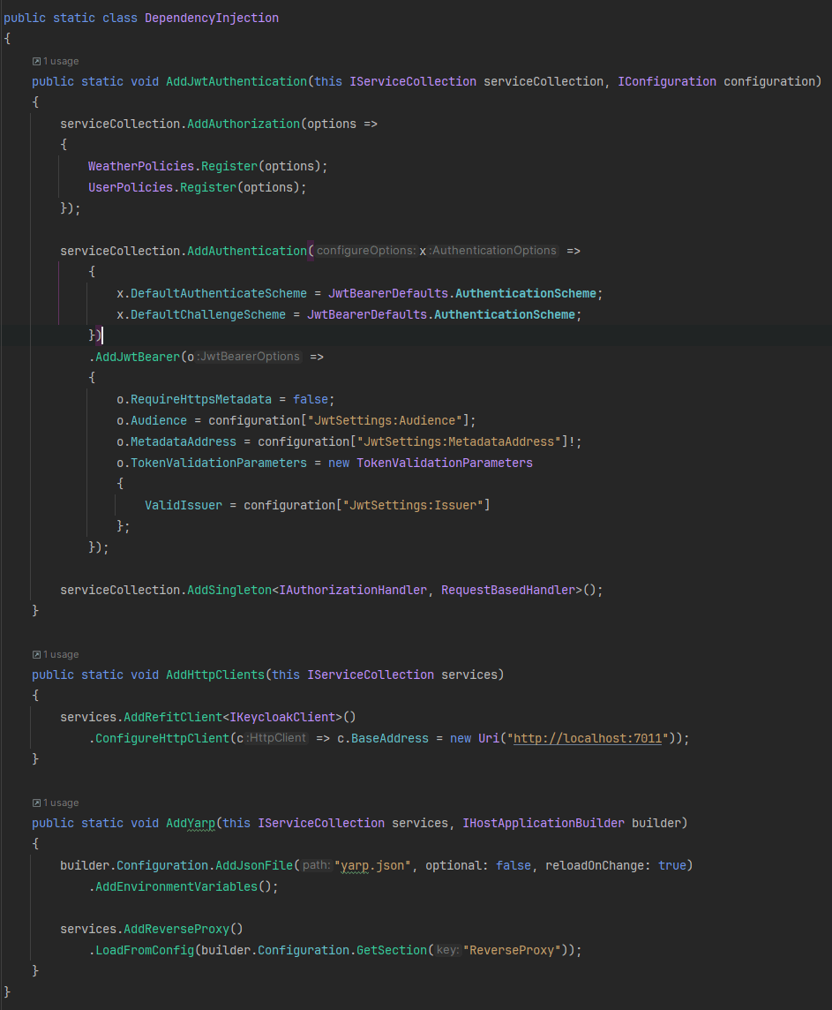The height and width of the screenshot is (1010, 832).
Task: Place cursor on the reloadOnChange true argument
Action: 672,864
